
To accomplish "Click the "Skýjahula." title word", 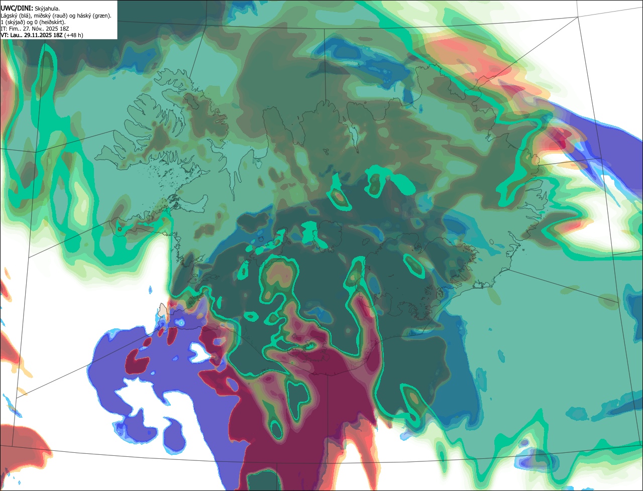I will click(47, 9).
